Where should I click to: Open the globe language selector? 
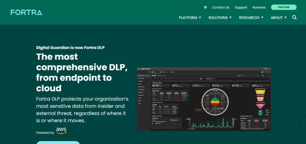click(205, 7)
